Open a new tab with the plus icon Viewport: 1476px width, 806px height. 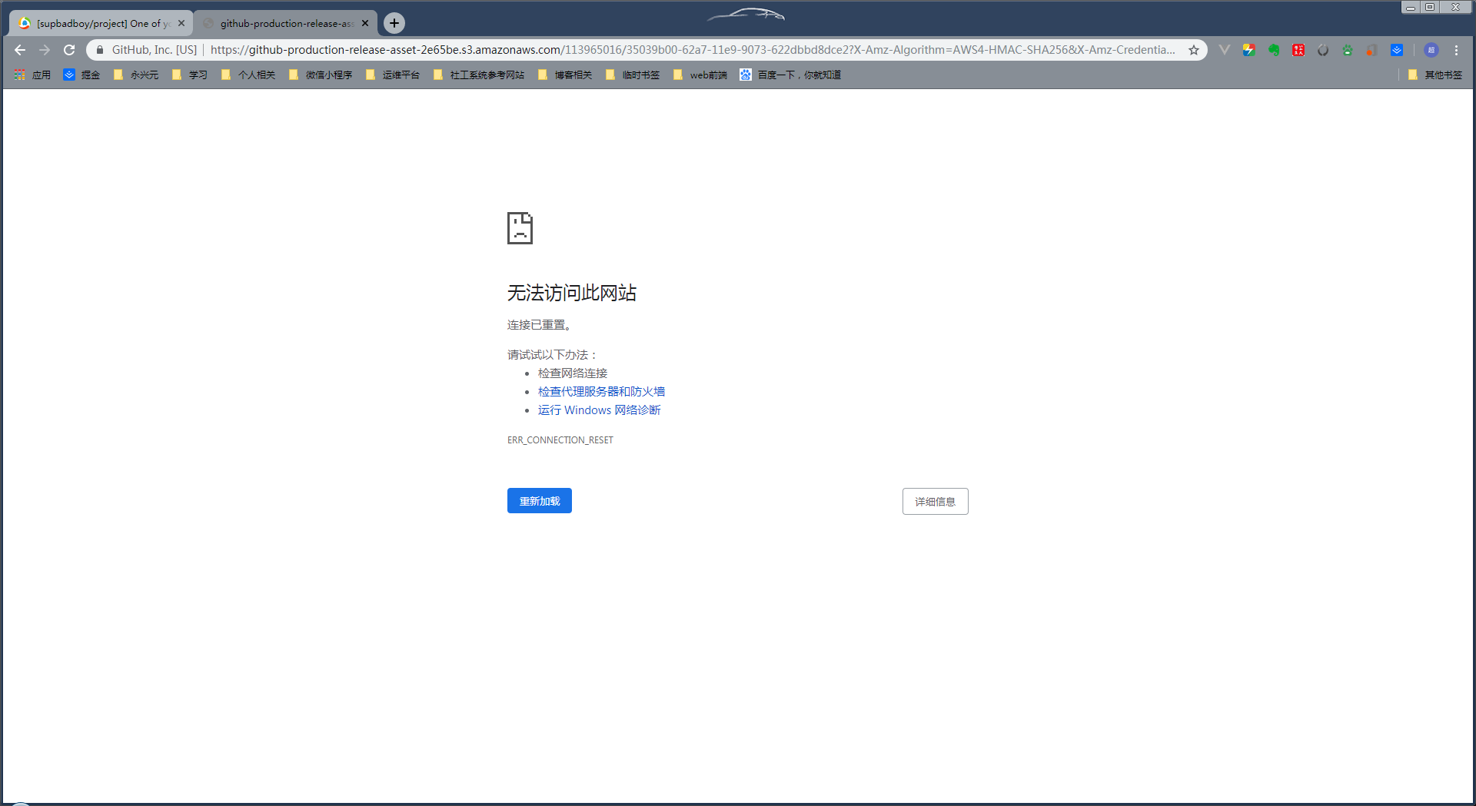coord(394,23)
